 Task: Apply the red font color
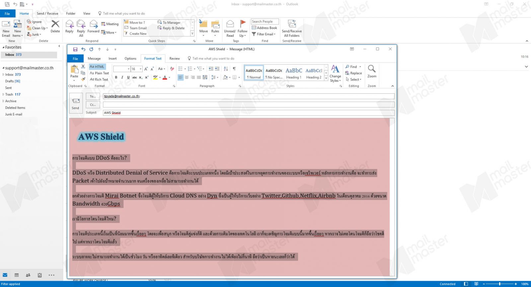pyautogui.click(x=165, y=77)
